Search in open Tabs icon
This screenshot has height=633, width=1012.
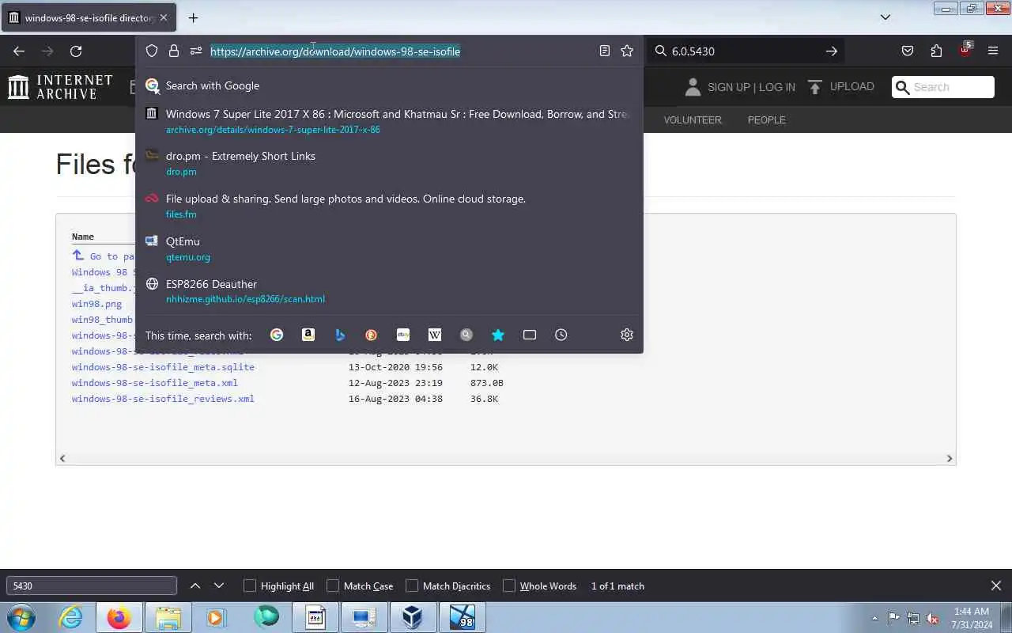tap(530, 335)
